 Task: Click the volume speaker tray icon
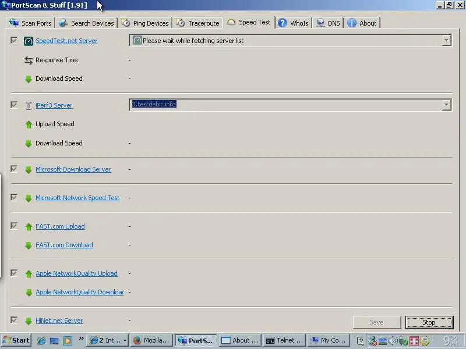pos(393,341)
